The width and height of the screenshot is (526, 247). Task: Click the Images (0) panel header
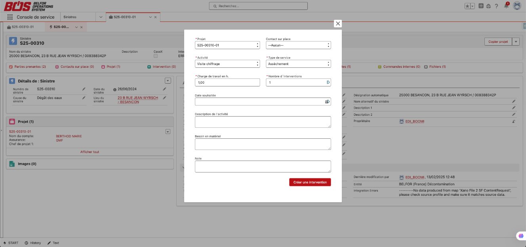pyautogui.click(x=90, y=164)
